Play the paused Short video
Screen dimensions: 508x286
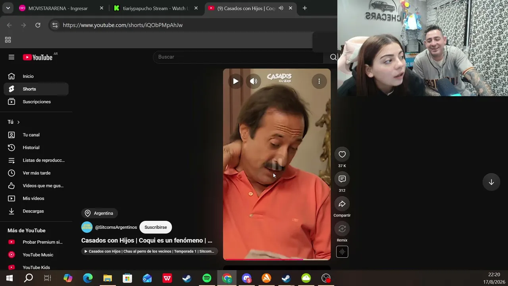pos(236,81)
